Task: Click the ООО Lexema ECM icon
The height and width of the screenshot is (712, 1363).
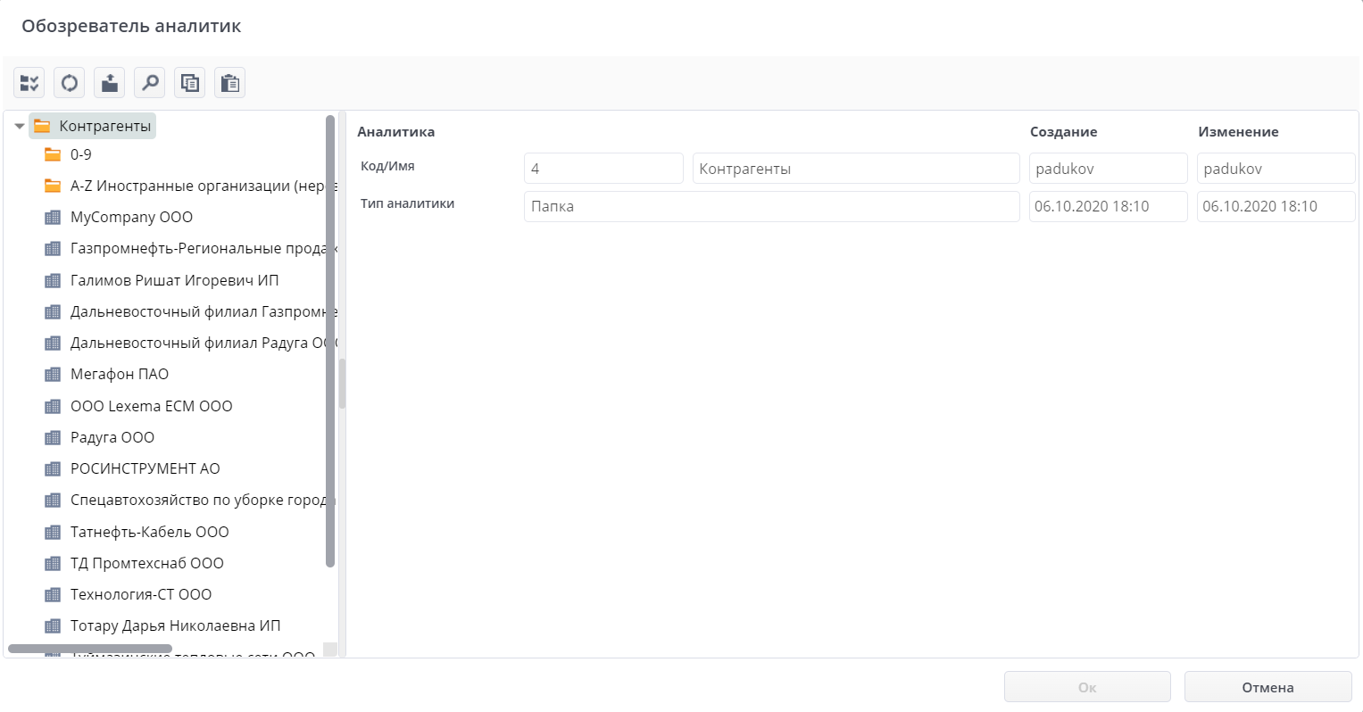Action: tap(53, 406)
